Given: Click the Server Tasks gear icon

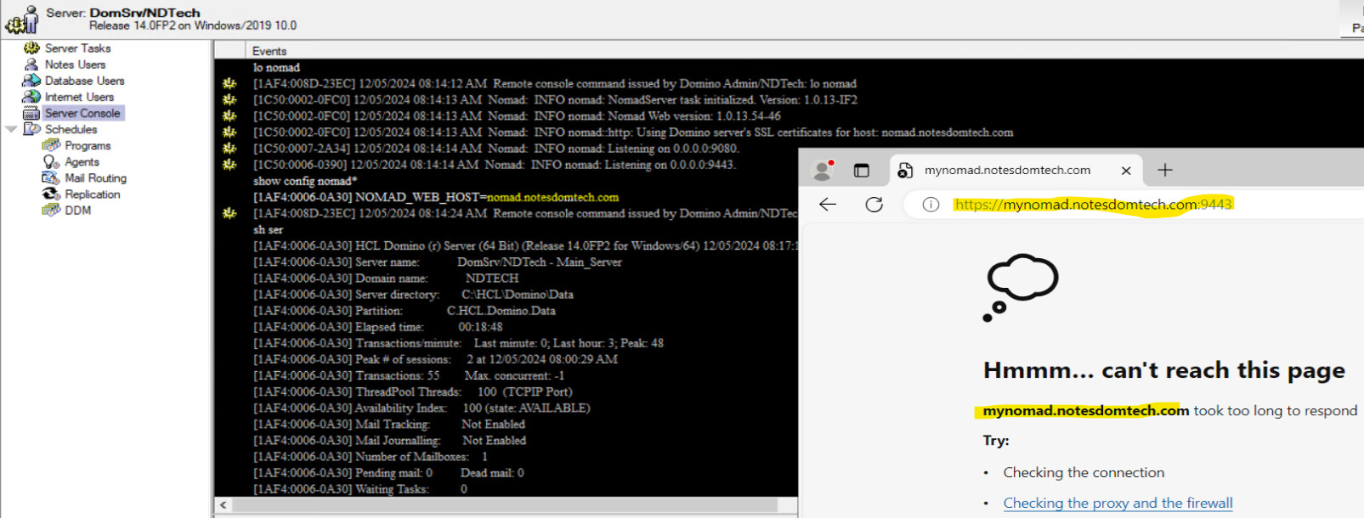Looking at the screenshot, I should [x=31, y=48].
